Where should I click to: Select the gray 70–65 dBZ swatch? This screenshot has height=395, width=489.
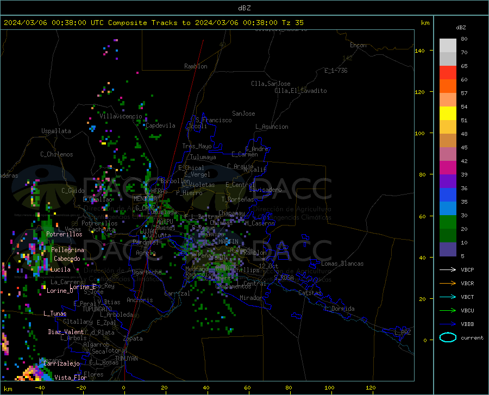click(448, 59)
